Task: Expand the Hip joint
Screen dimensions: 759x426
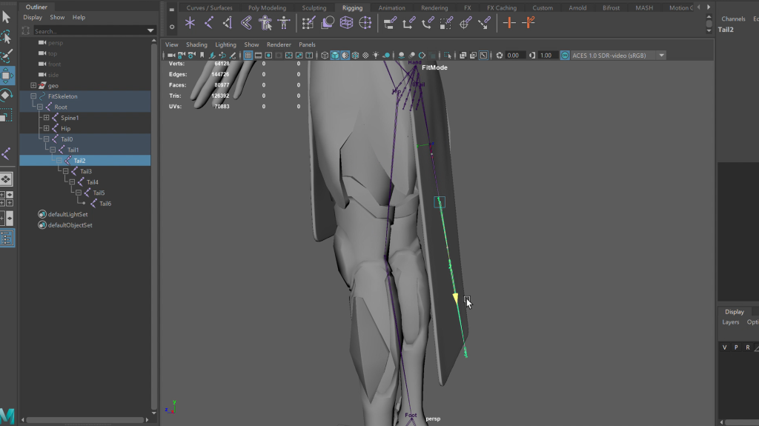Action: 47,128
